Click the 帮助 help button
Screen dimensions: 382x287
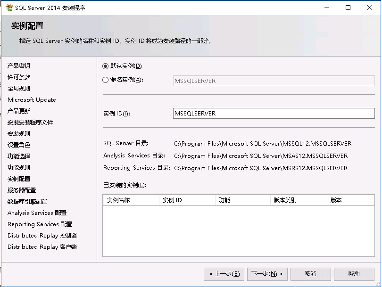coord(354,274)
